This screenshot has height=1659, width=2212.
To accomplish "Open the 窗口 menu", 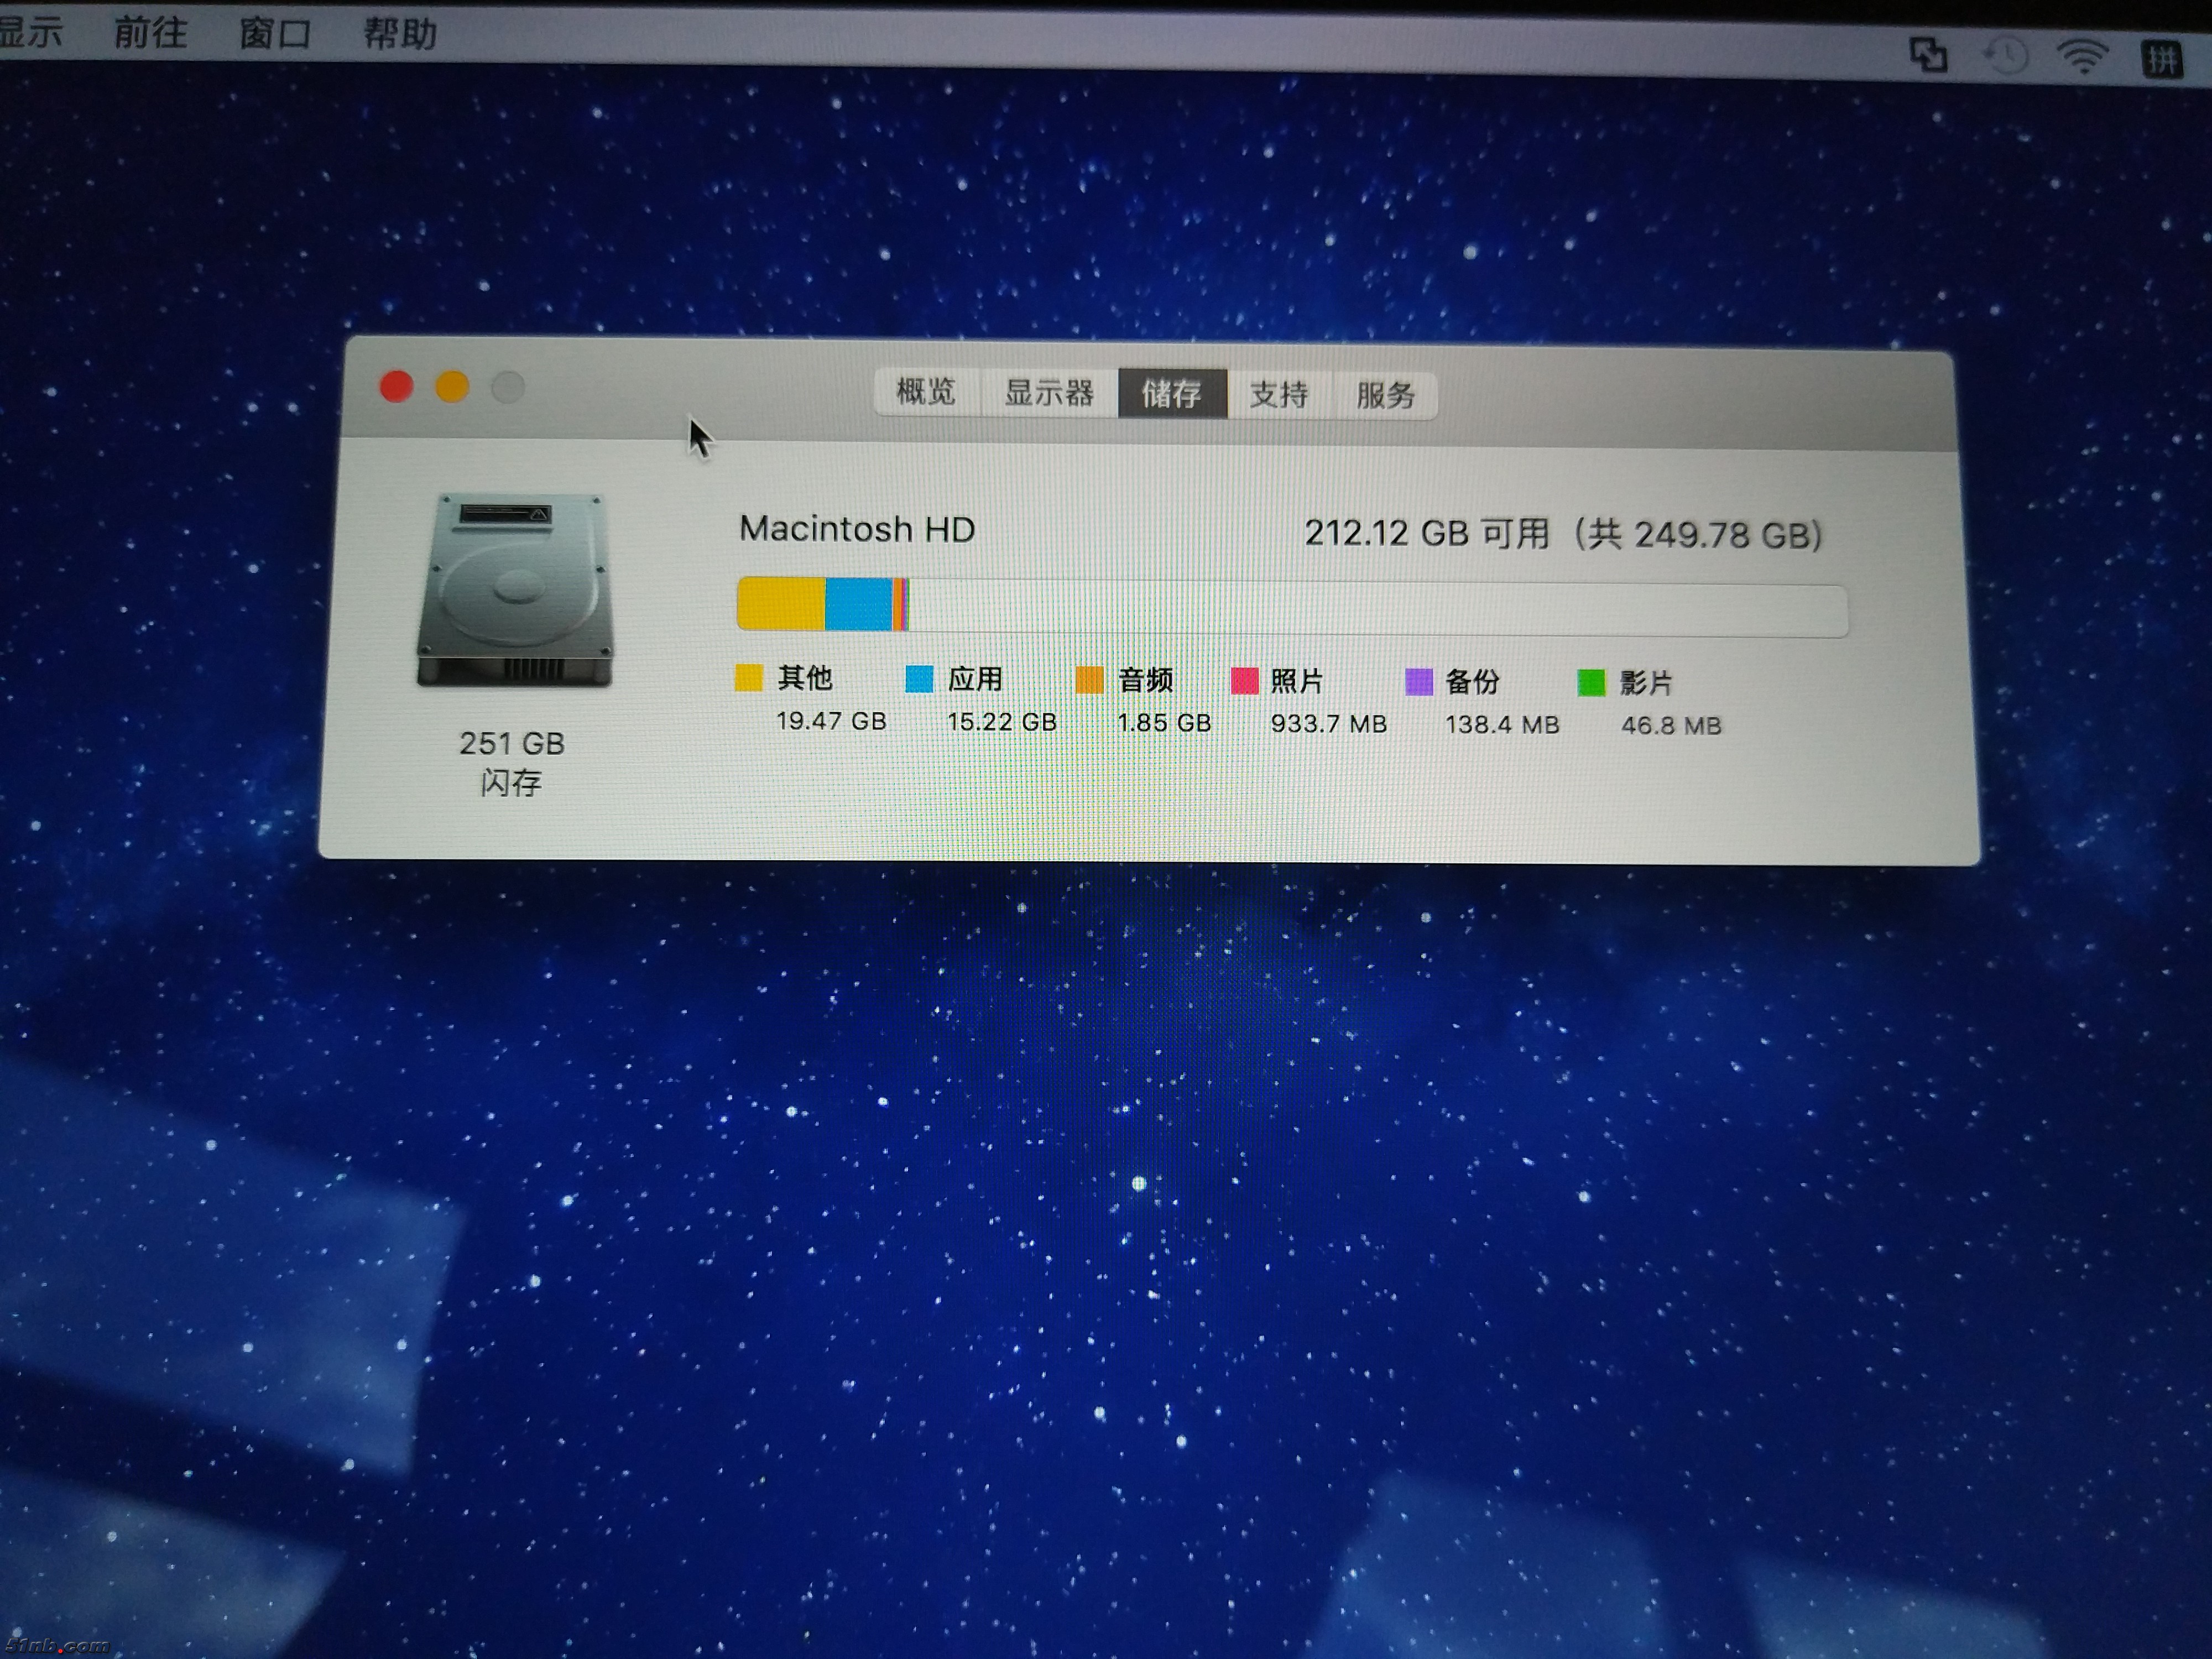I will (x=275, y=34).
